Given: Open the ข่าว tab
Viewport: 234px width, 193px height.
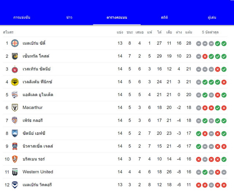Looking at the screenshot, I should point(69,18).
